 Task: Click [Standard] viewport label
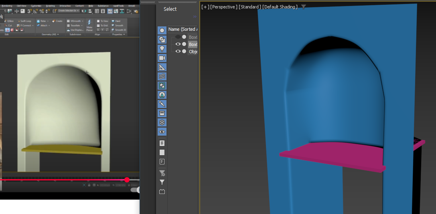click(x=250, y=7)
